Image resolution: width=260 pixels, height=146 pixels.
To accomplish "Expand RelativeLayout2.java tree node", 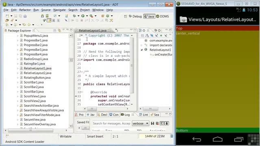I will pos(17,73).
